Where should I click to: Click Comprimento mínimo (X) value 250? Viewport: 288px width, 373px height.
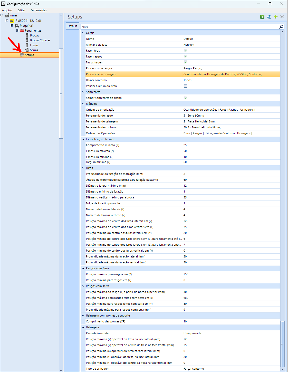186,145
